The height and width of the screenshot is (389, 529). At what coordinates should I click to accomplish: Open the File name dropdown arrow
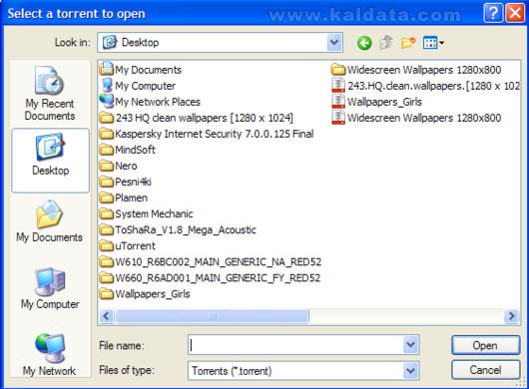(x=410, y=344)
